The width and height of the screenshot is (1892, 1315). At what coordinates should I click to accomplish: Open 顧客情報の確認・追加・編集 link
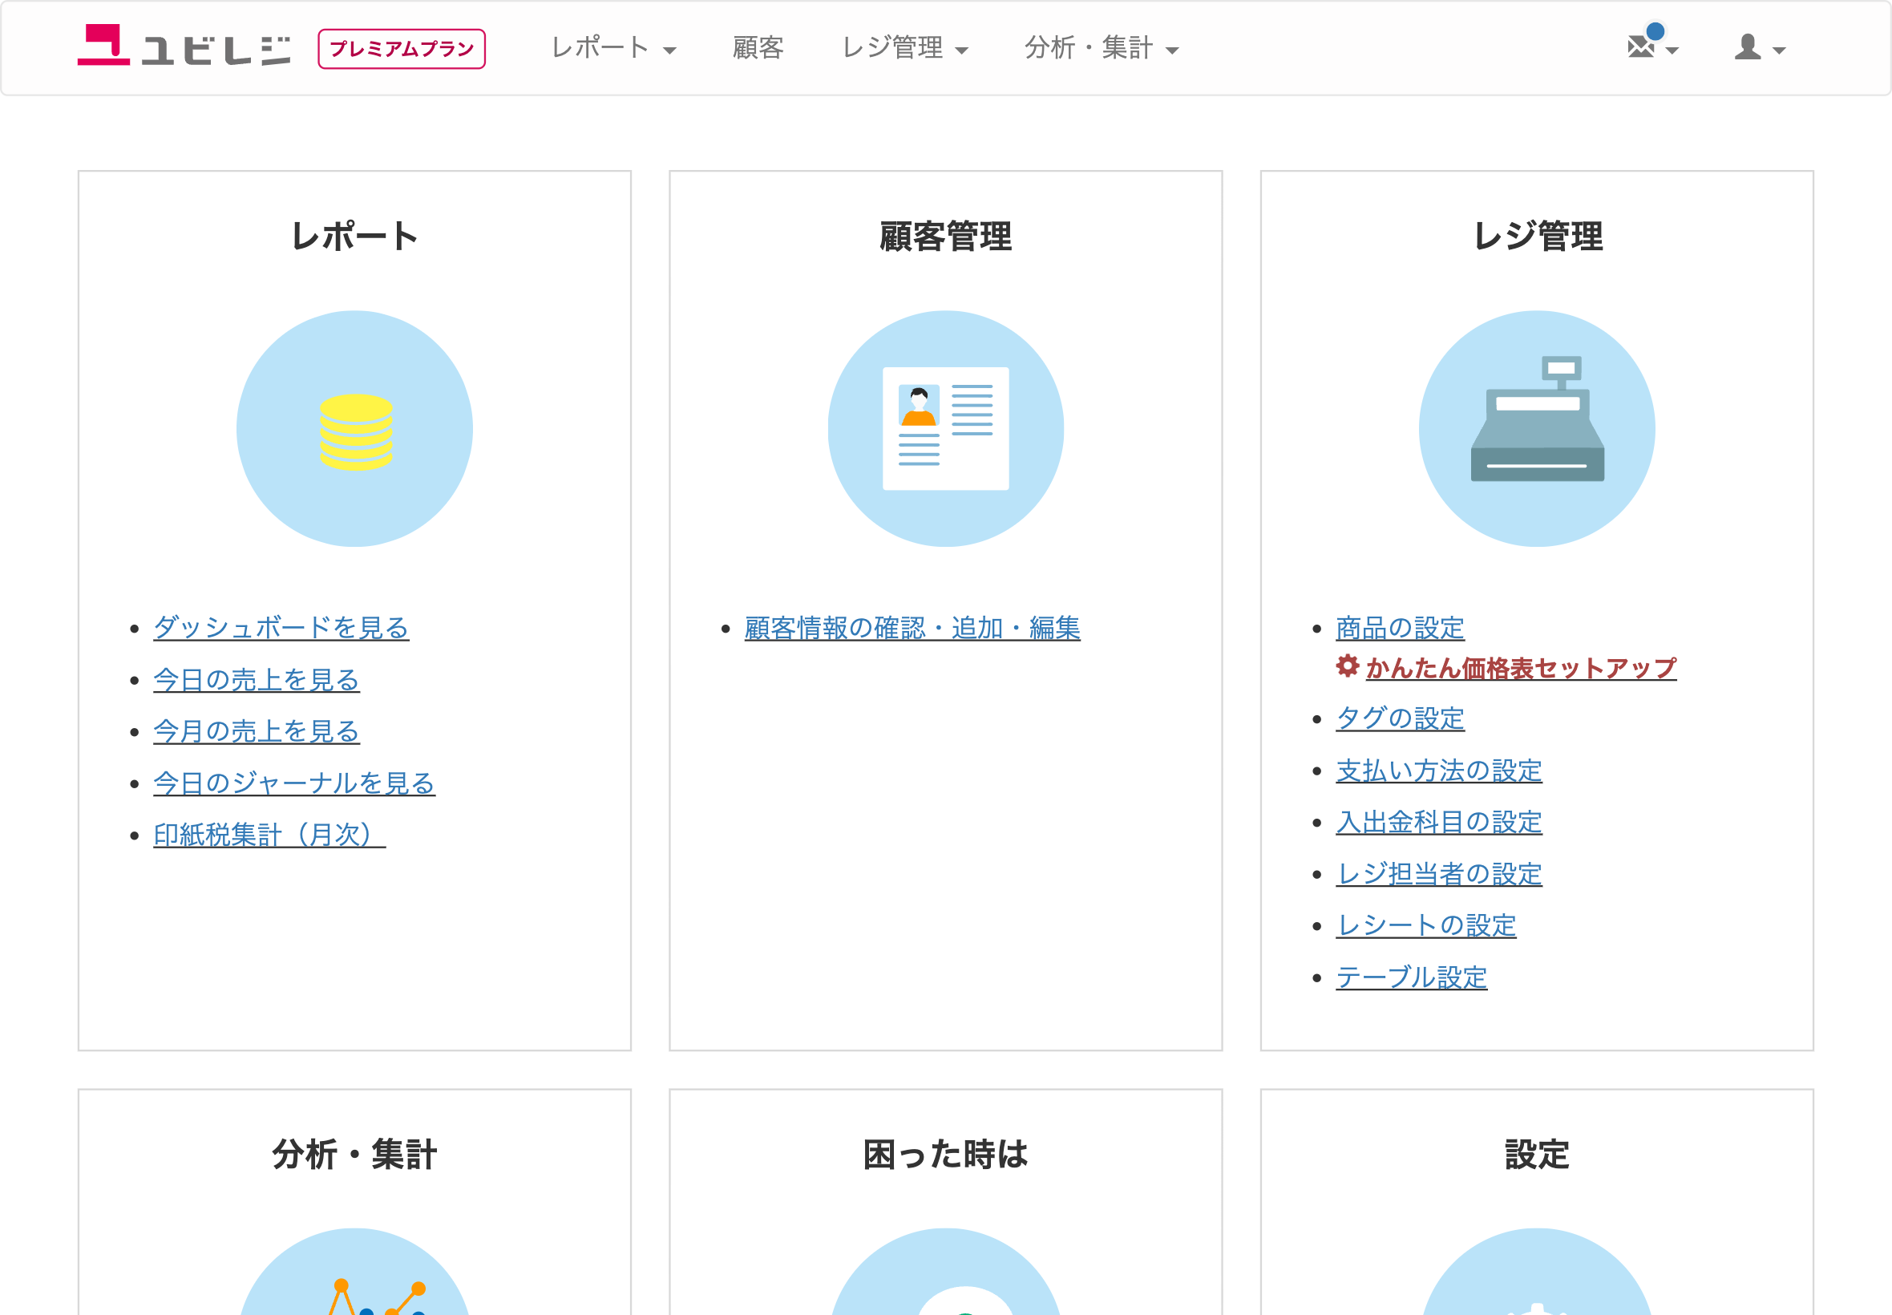pos(912,628)
